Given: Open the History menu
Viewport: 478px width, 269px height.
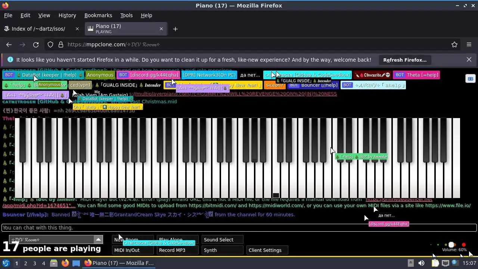Looking at the screenshot, I should coord(67,15).
